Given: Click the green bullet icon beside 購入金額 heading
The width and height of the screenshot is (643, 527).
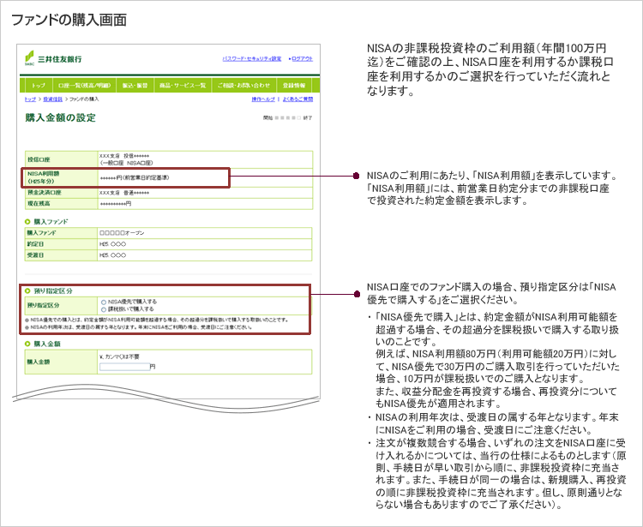Looking at the screenshot, I should [27, 343].
